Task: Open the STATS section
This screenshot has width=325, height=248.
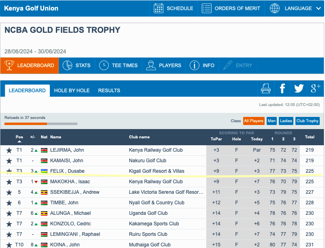Action: tap(77, 66)
